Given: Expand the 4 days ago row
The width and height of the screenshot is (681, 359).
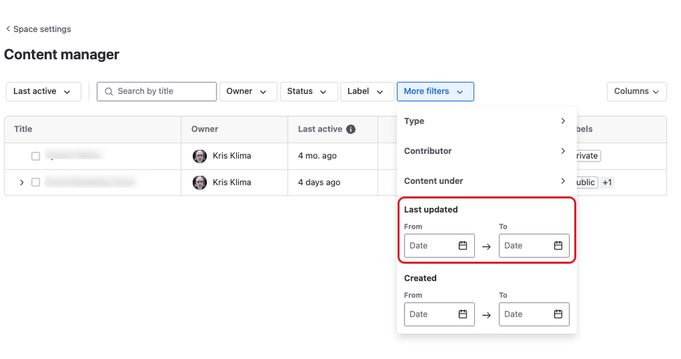Looking at the screenshot, I should pos(21,183).
